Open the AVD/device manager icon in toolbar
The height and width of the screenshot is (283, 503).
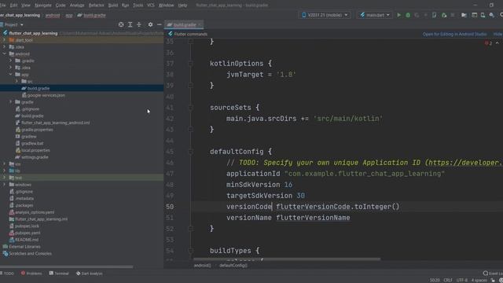(483, 15)
